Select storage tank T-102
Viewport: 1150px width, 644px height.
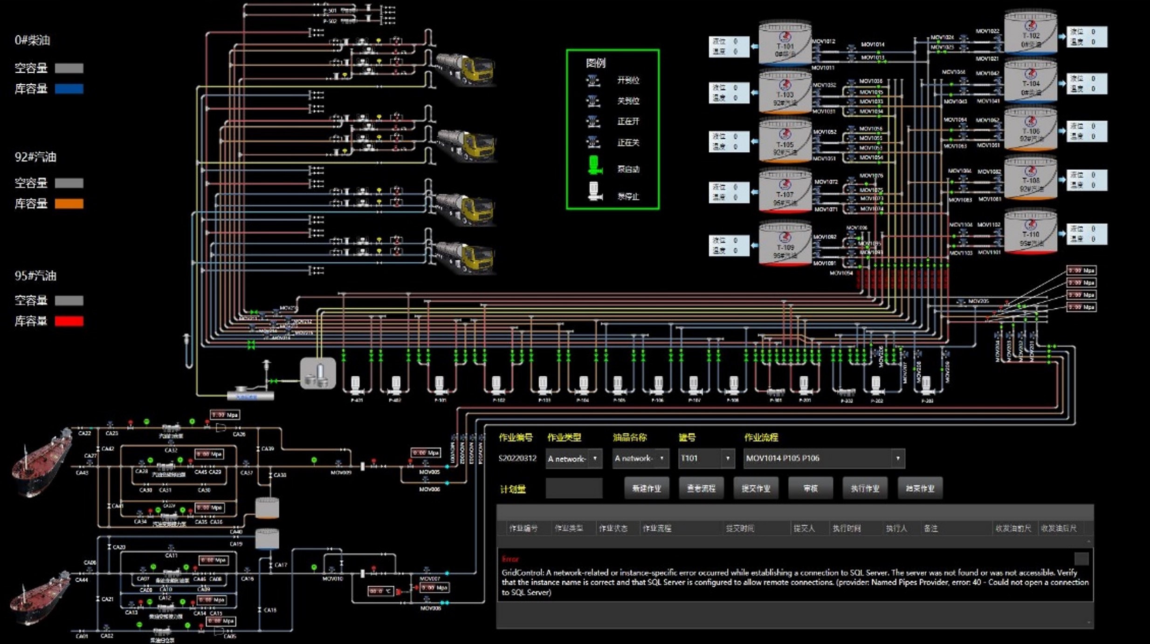[1030, 32]
